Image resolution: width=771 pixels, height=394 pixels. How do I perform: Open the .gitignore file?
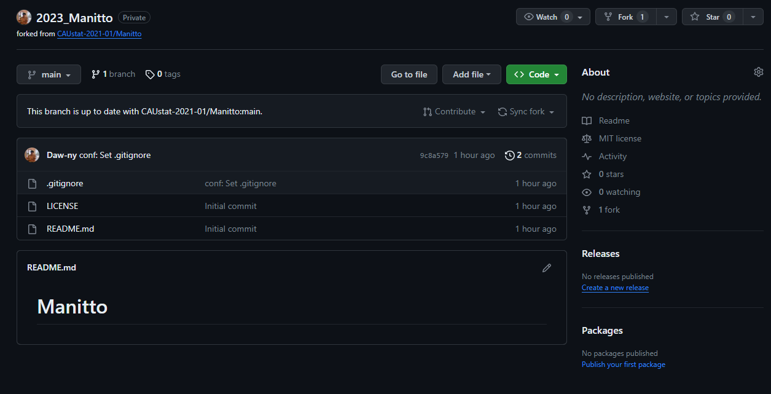65,183
